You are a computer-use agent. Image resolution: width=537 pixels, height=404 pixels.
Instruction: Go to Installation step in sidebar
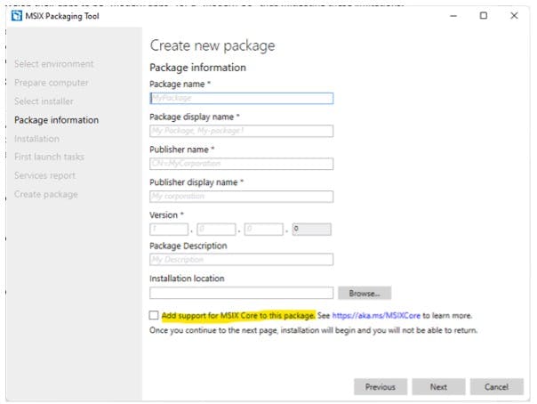(x=37, y=139)
